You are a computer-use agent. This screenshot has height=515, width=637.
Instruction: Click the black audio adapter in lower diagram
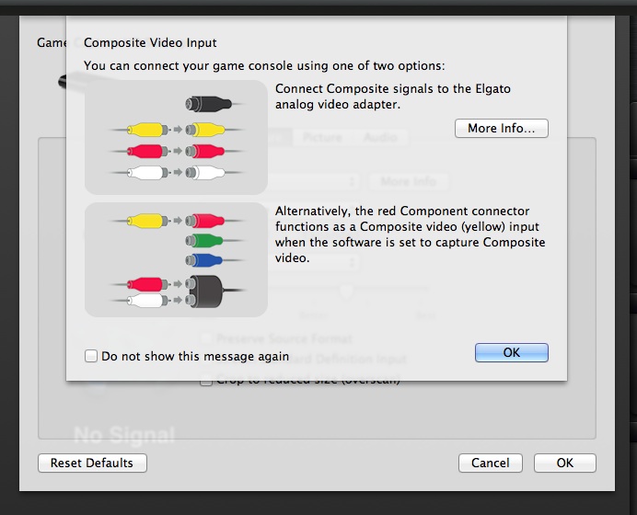(204, 291)
